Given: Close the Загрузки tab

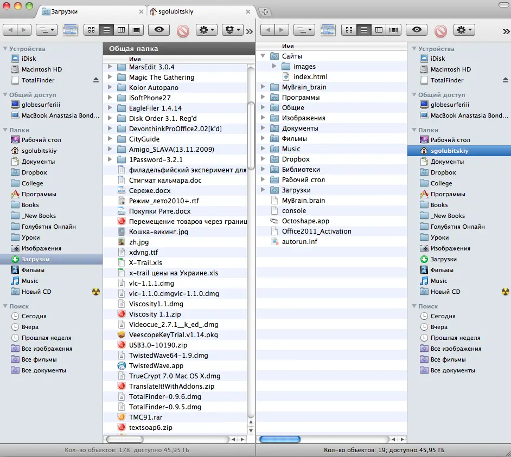Looking at the screenshot, I should click(141, 12).
